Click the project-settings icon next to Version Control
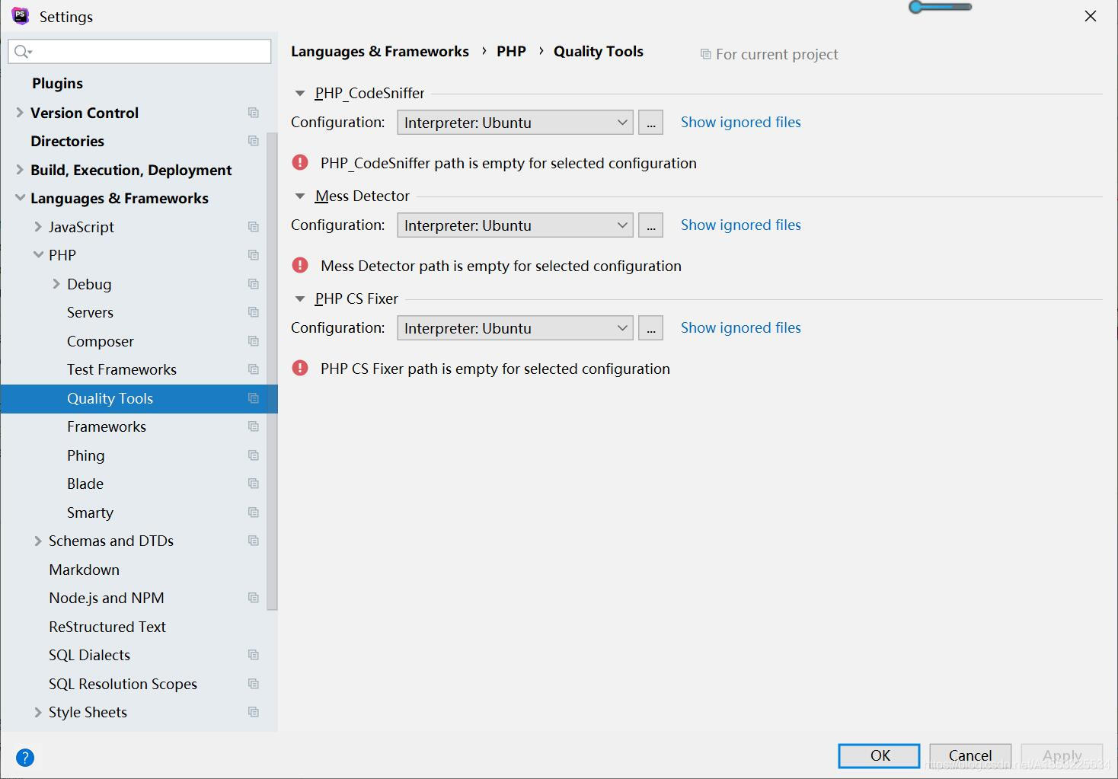Image resolution: width=1118 pixels, height=779 pixels. tap(254, 112)
